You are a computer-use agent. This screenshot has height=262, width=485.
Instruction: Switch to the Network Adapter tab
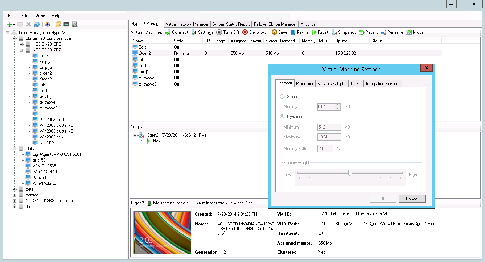pos(332,84)
